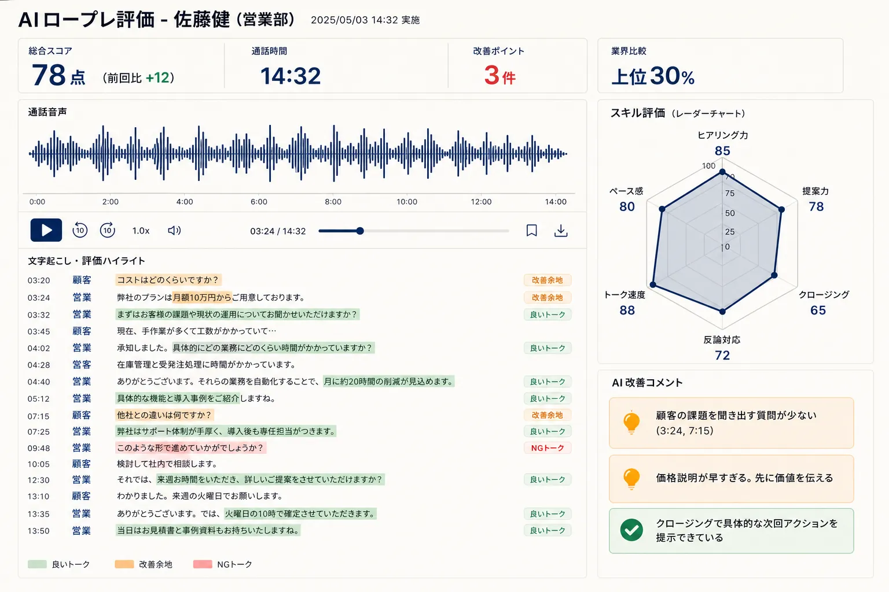889x592 pixels.
Task: Click the green 良いトーク legend swatch
Action: [x=37, y=564]
